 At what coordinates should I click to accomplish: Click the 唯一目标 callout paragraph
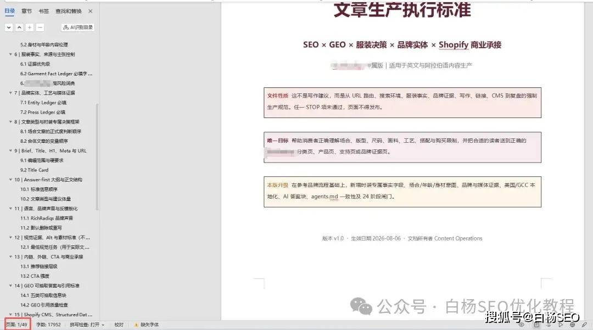[402, 147]
